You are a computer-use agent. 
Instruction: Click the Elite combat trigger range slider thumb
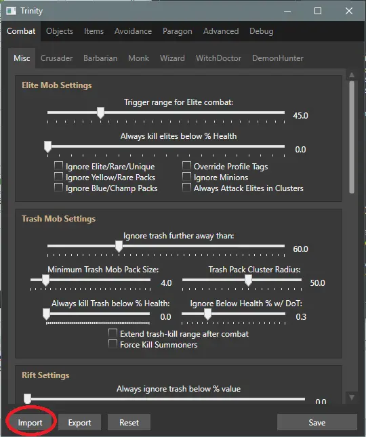(100, 113)
